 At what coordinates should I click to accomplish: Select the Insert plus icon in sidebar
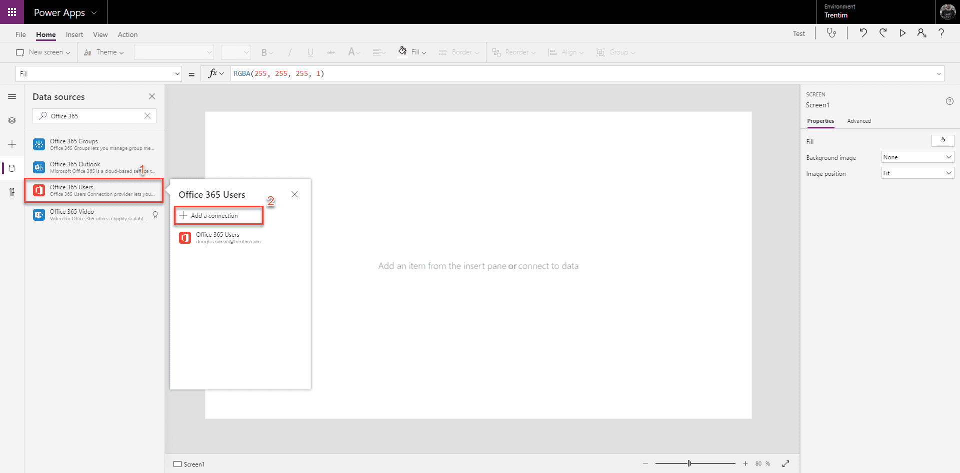pyautogui.click(x=12, y=144)
